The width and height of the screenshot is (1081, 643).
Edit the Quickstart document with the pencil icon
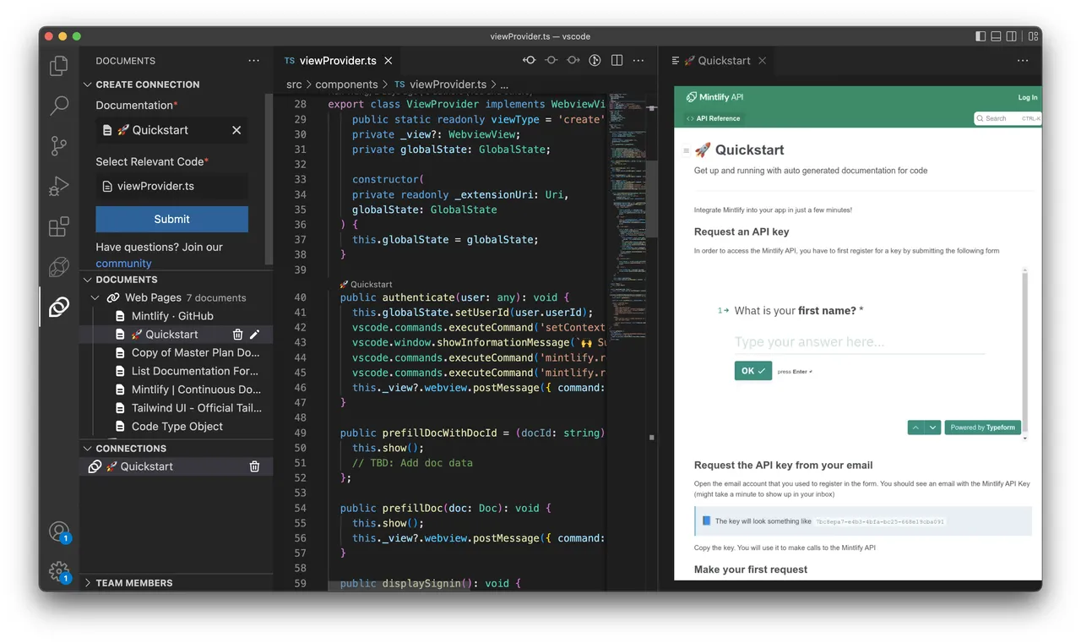pos(254,335)
